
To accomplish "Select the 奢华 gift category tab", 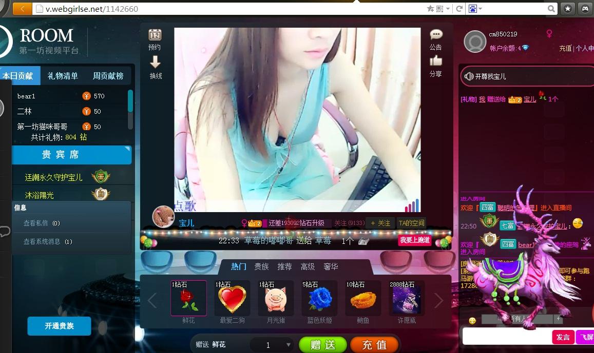I will tap(331, 266).
